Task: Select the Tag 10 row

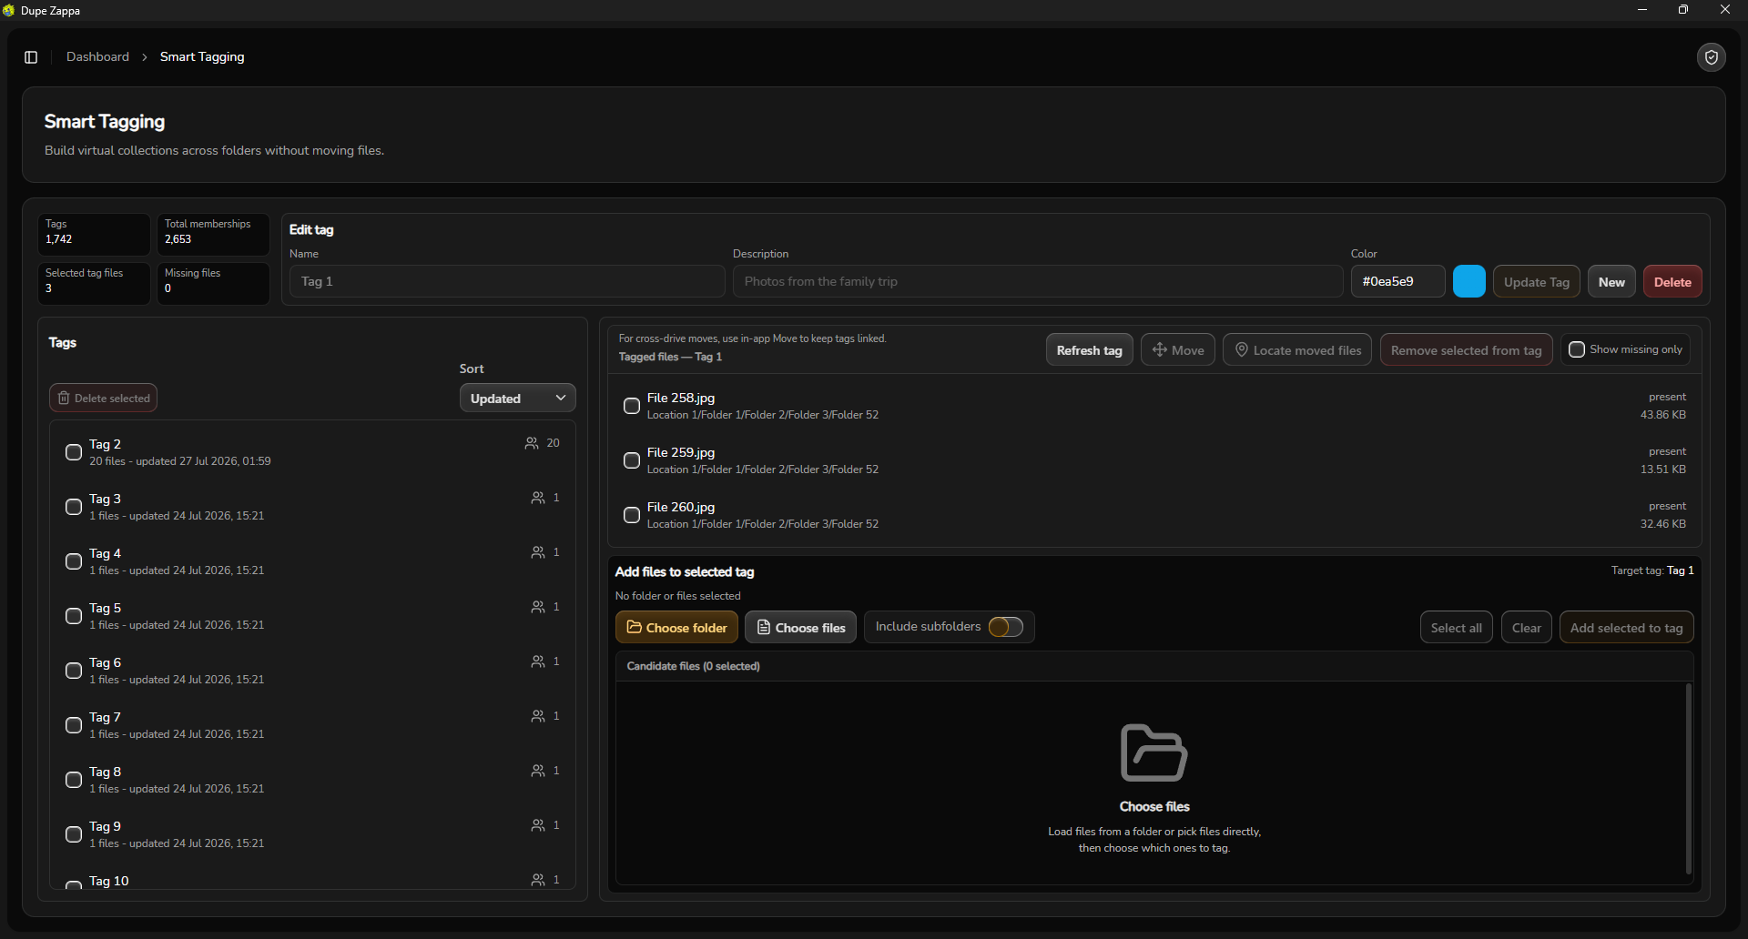Action: (x=312, y=881)
